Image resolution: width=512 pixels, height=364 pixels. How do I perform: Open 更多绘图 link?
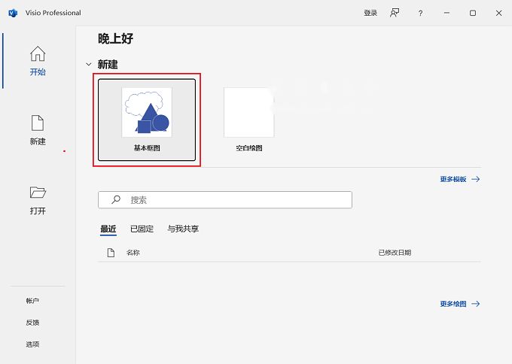[x=460, y=304]
